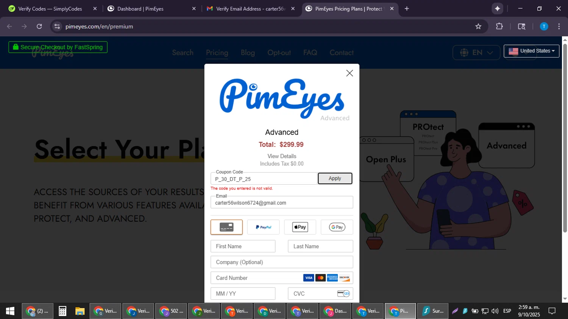
Task: Open Chrome extensions menu
Action: point(499,26)
